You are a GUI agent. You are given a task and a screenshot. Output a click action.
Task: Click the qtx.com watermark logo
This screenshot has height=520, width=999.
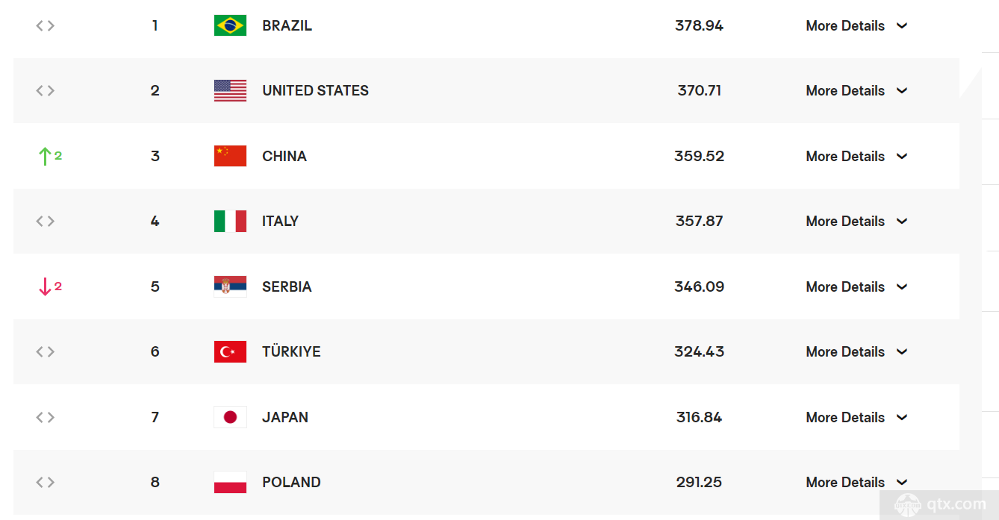(941, 504)
